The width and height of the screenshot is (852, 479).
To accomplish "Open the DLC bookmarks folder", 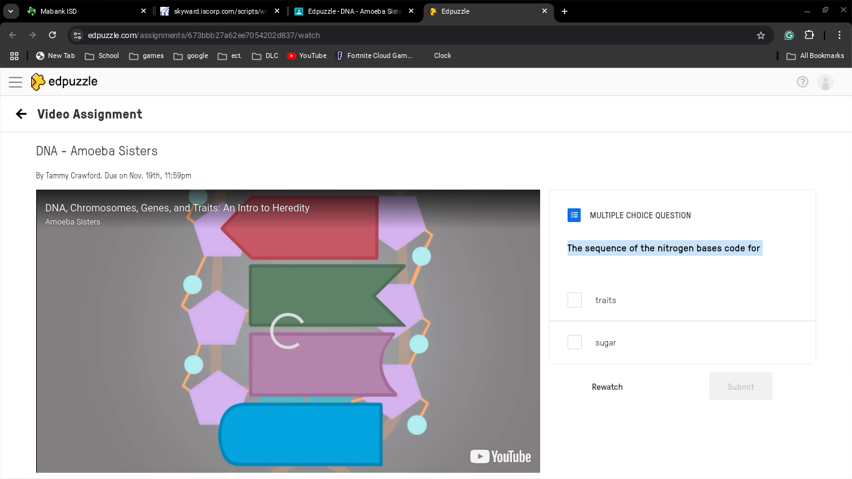I will click(265, 56).
